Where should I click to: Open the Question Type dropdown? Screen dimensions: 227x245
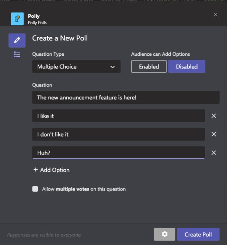(76, 67)
